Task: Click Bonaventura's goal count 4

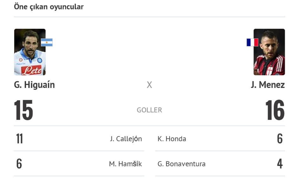Action: (279, 164)
